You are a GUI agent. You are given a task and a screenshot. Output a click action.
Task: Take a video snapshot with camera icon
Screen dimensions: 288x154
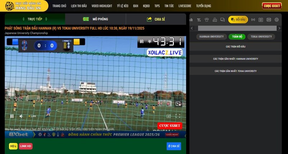tap(168, 116)
